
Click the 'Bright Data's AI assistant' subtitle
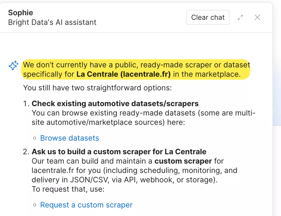(x=52, y=22)
